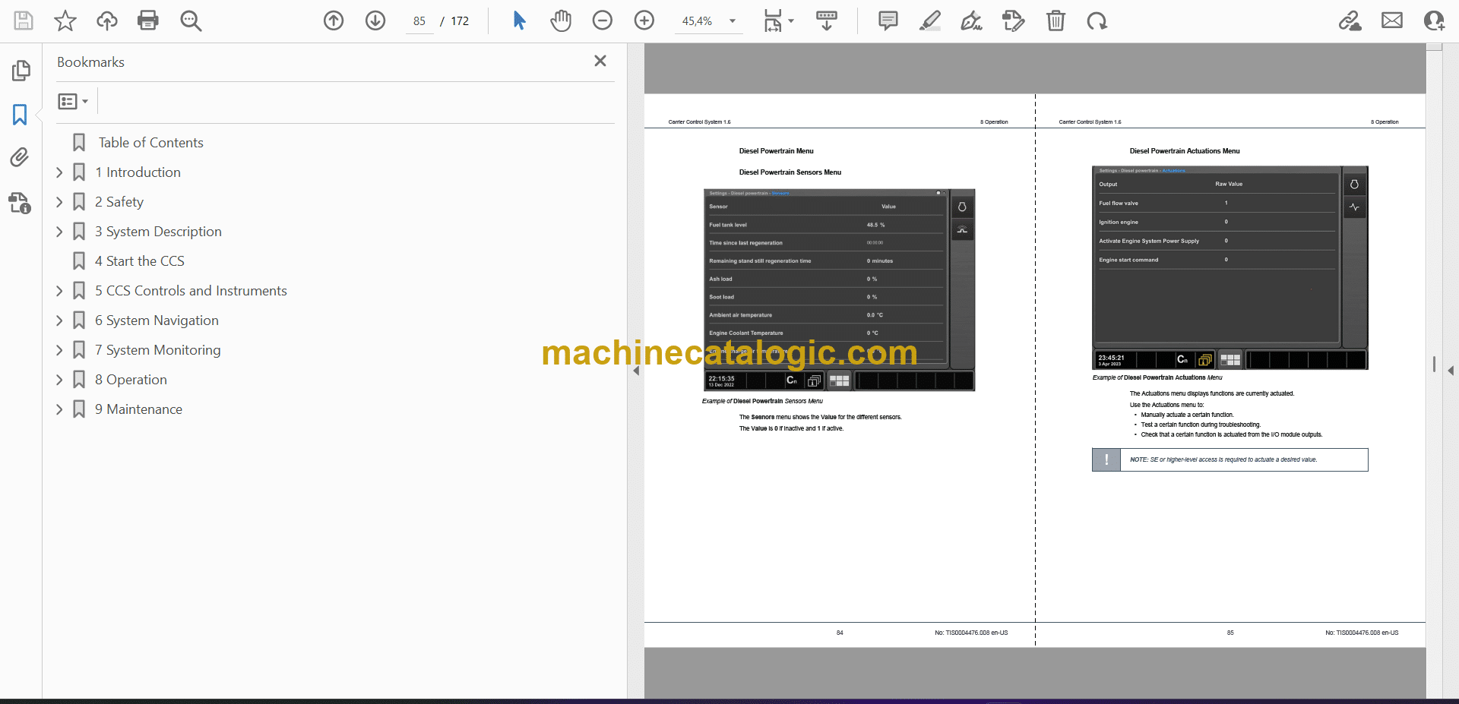Delete with the trash icon
This screenshot has height=704, width=1459.
(x=1055, y=21)
